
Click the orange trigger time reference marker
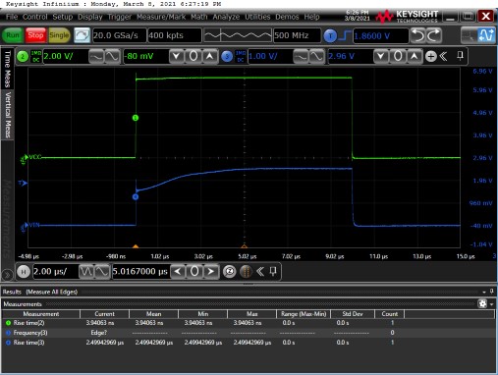click(x=136, y=246)
